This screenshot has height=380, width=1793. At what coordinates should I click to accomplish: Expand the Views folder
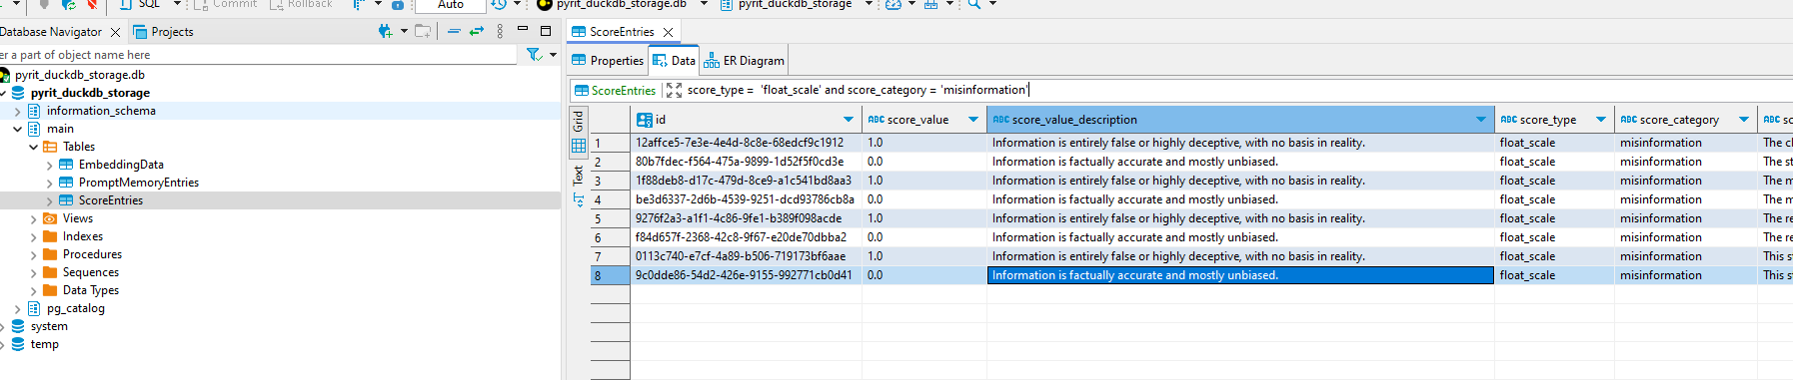click(x=33, y=219)
